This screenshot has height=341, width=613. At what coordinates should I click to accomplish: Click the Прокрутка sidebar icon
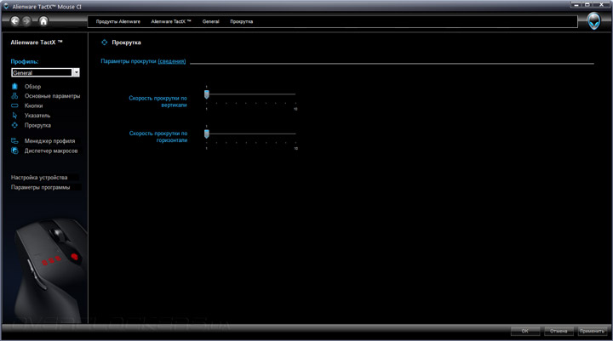pos(14,125)
